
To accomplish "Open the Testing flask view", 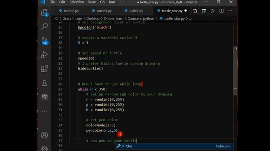I will point(44,83).
